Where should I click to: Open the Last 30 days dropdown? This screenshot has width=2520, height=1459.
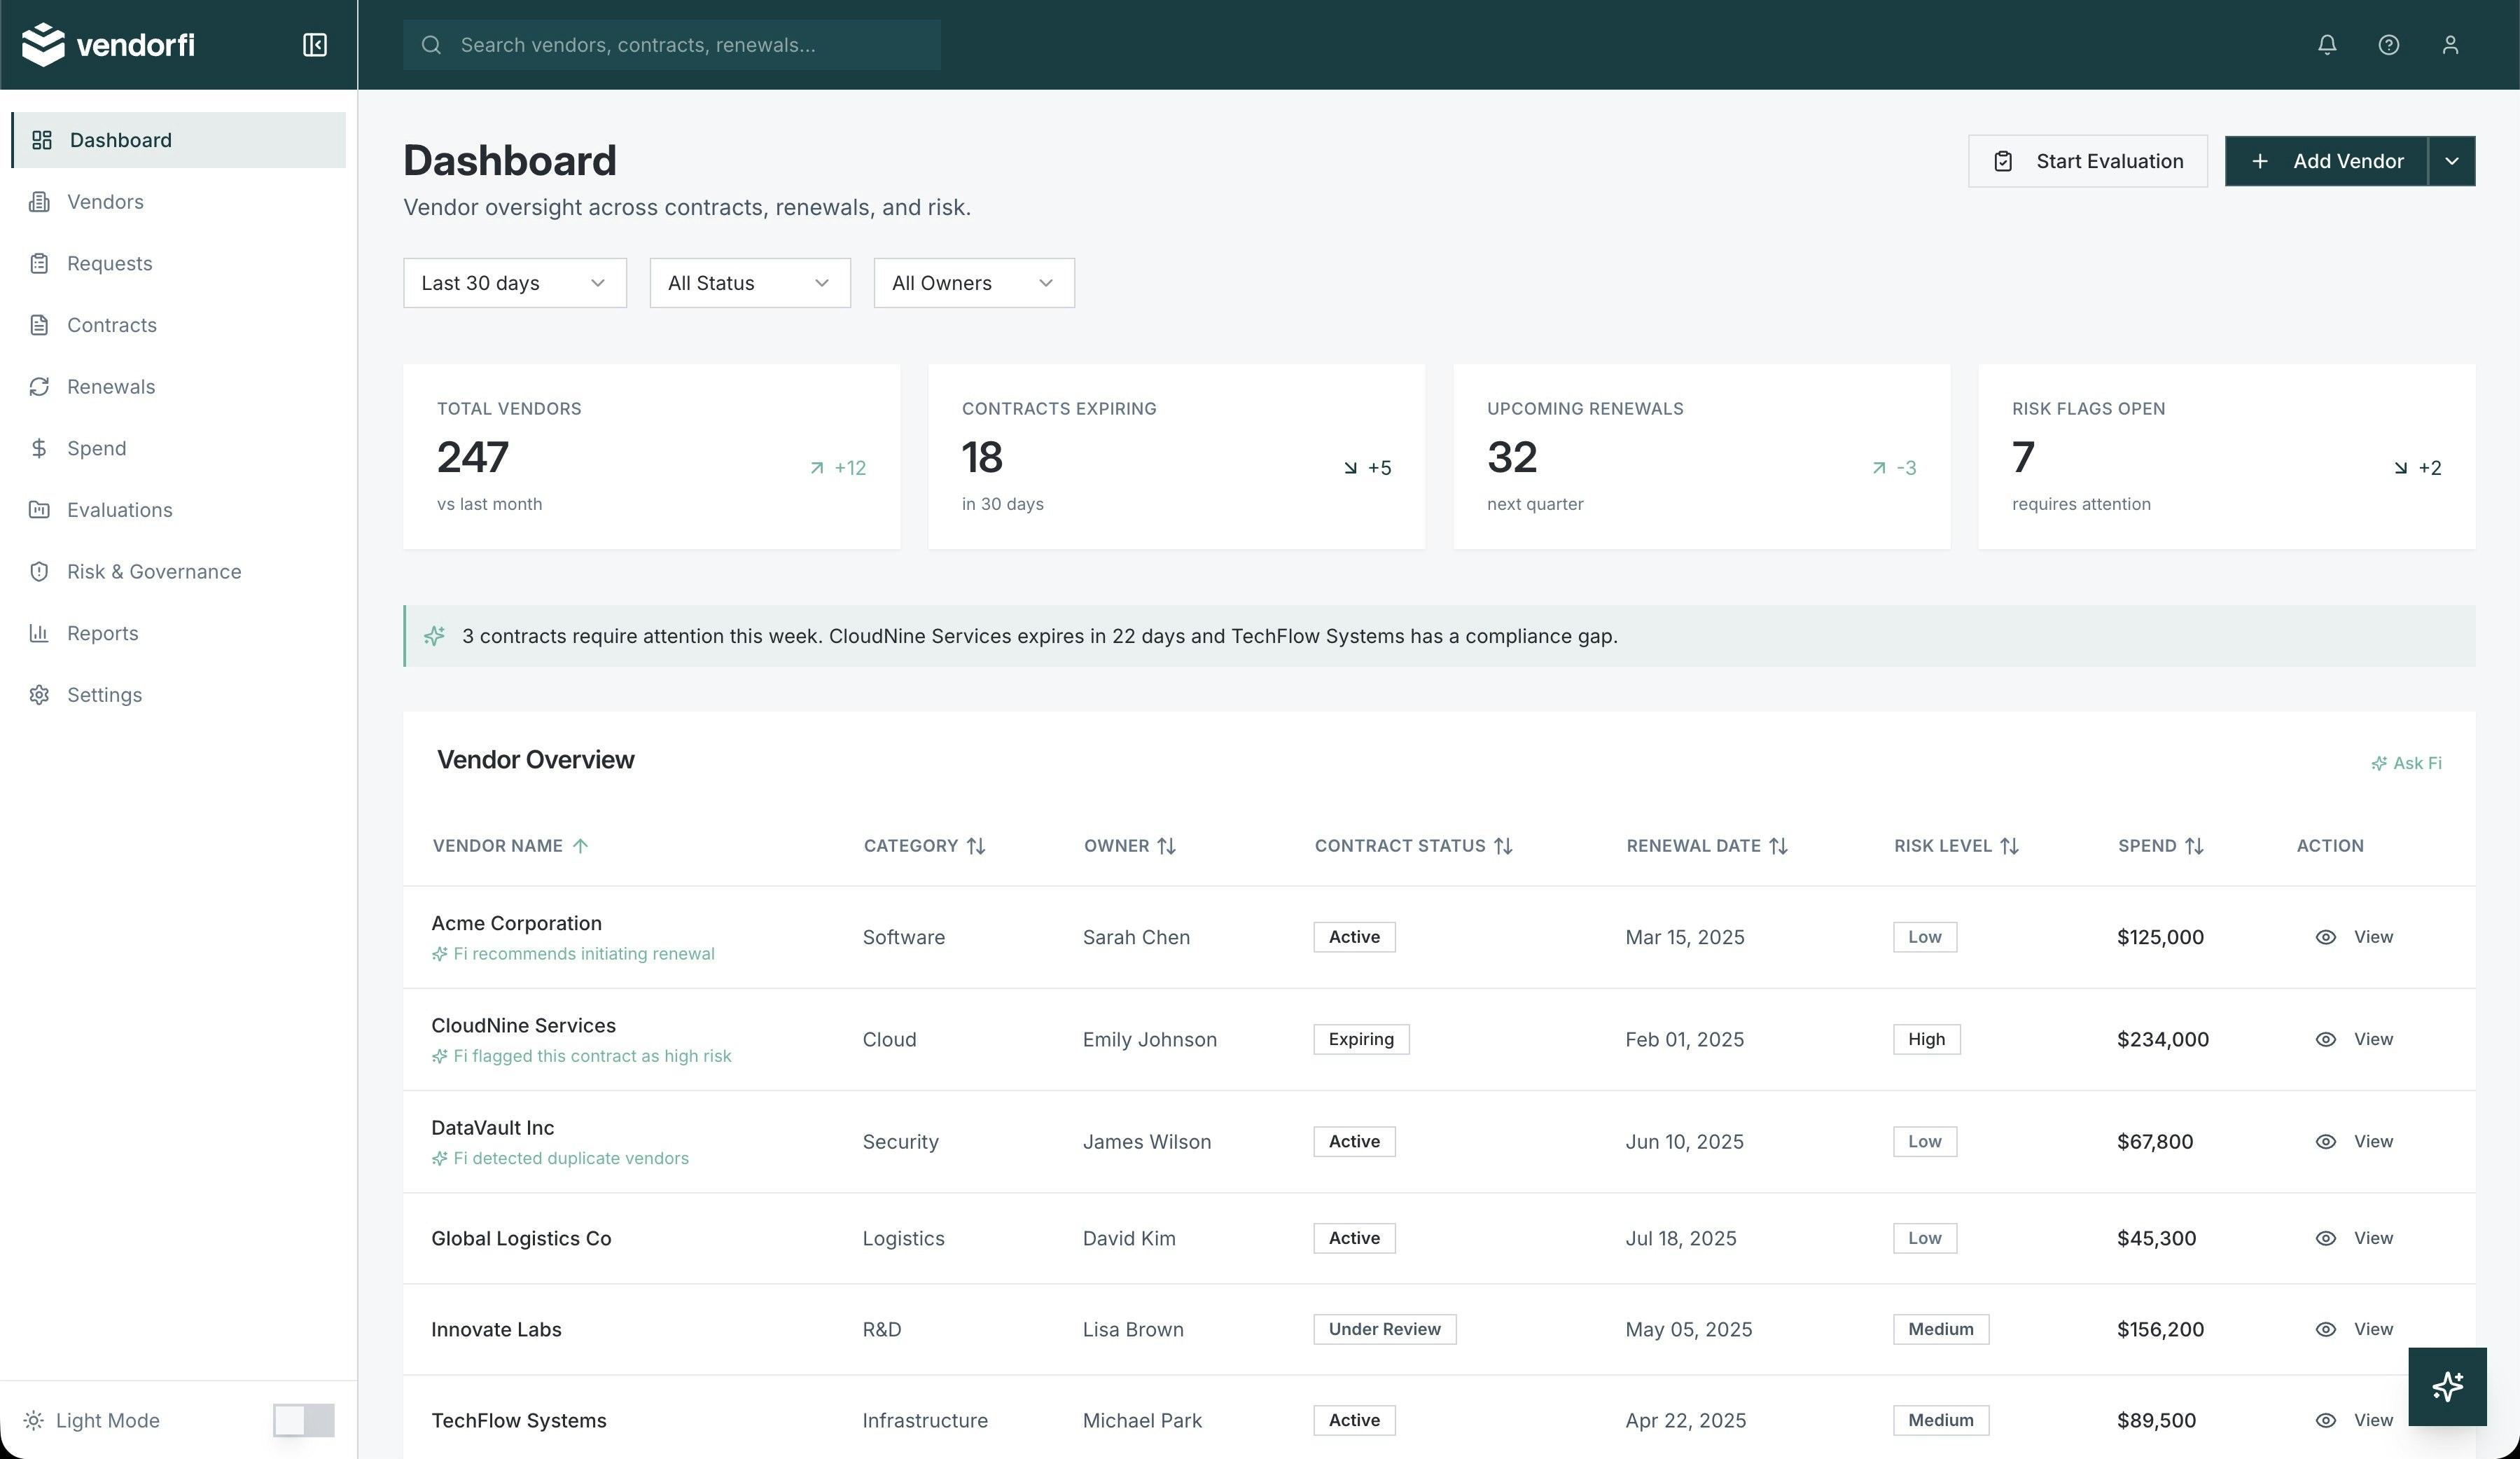pyautogui.click(x=514, y=283)
